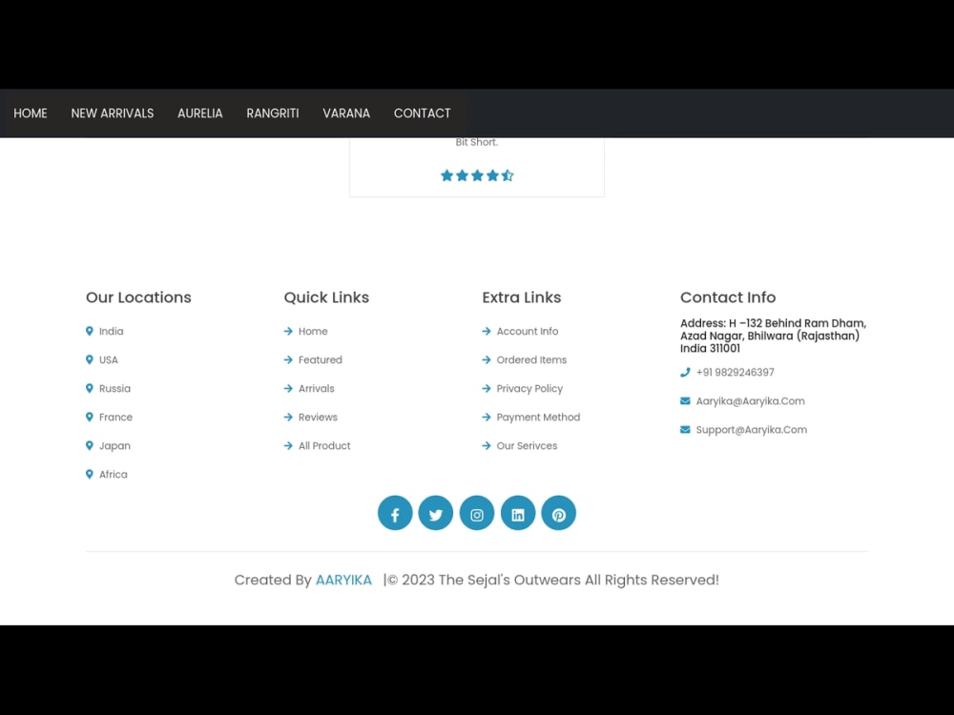Image resolution: width=954 pixels, height=715 pixels.
Task: Click the 'Our Locations' heading
Action: point(138,297)
